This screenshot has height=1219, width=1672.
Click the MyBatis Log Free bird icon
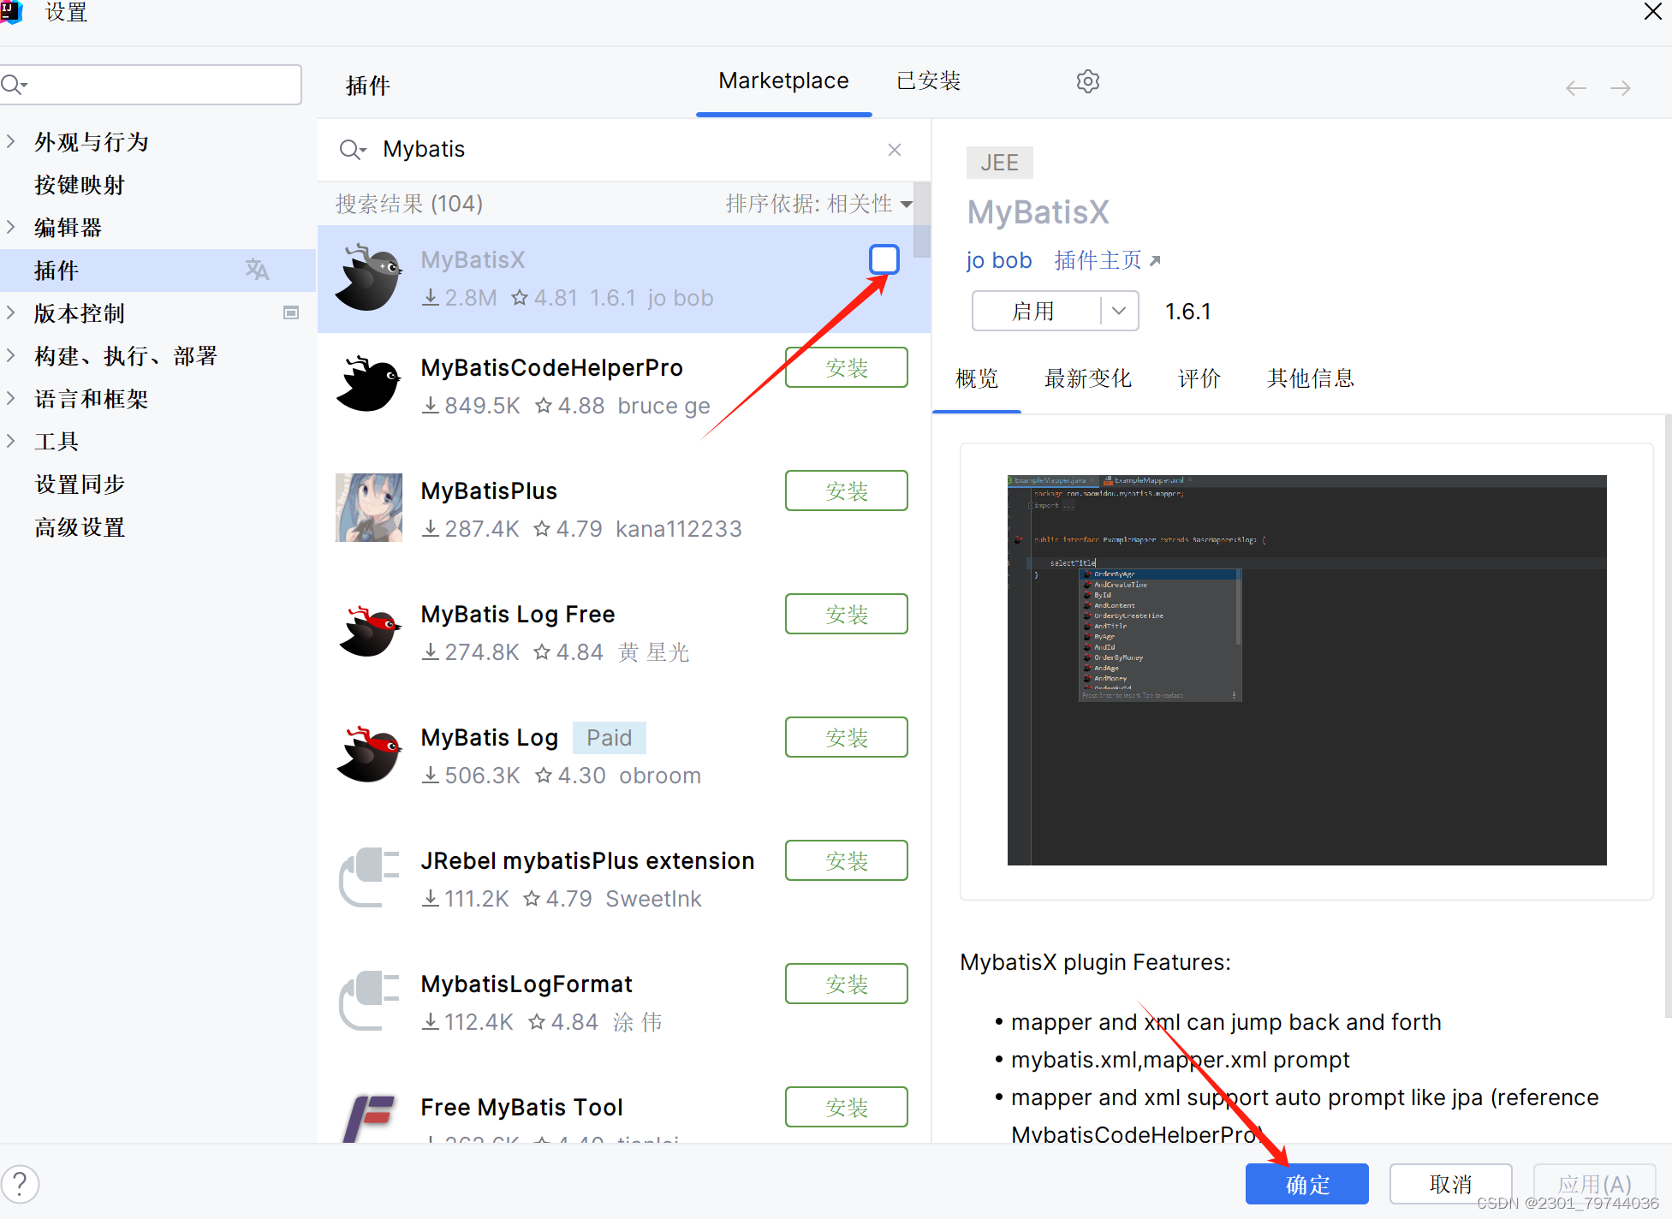(x=369, y=631)
